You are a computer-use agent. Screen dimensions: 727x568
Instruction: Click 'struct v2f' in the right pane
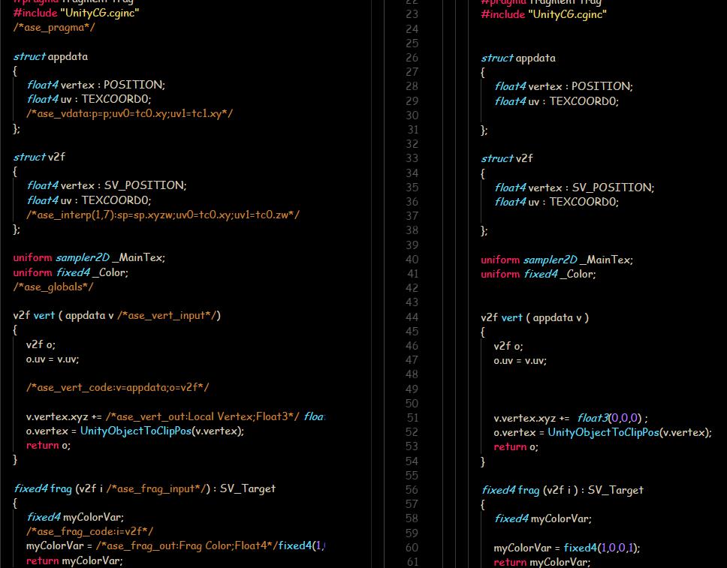[507, 158]
